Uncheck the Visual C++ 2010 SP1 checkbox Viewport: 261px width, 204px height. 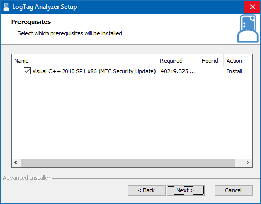click(27, 71)
